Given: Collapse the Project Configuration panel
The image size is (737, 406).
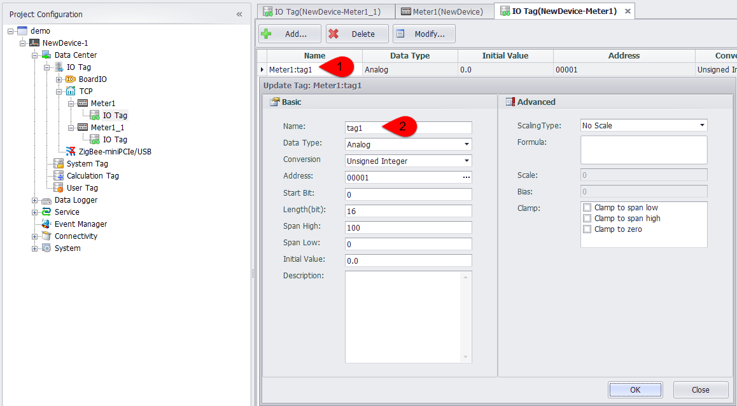Looking at the screenshot, I should (x=239, y=14).
